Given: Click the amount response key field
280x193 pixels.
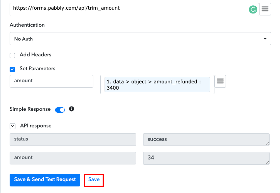Looking at the screenshot, I should [x=73, y=158].
